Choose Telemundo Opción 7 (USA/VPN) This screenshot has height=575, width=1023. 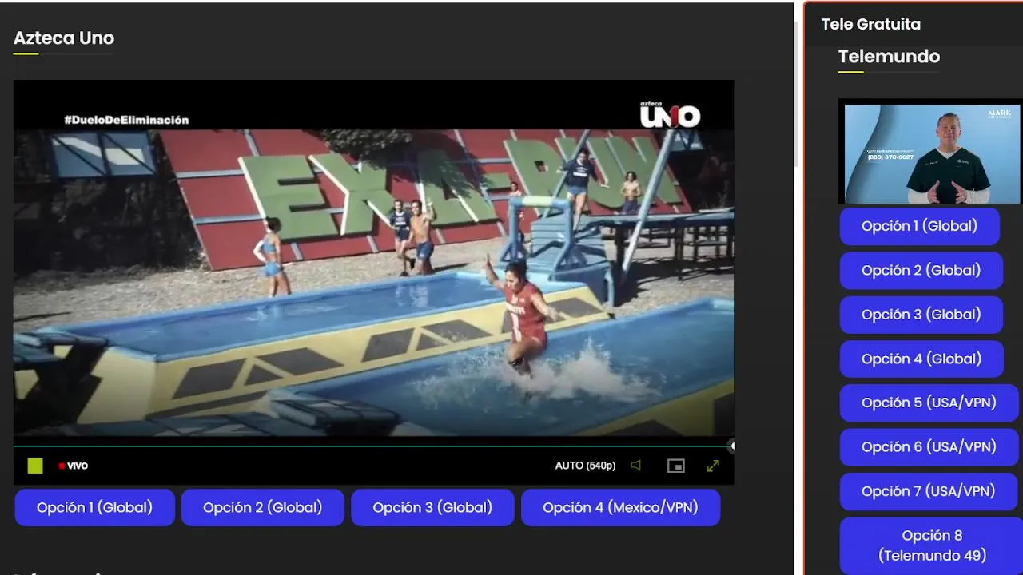click(929, 491)
